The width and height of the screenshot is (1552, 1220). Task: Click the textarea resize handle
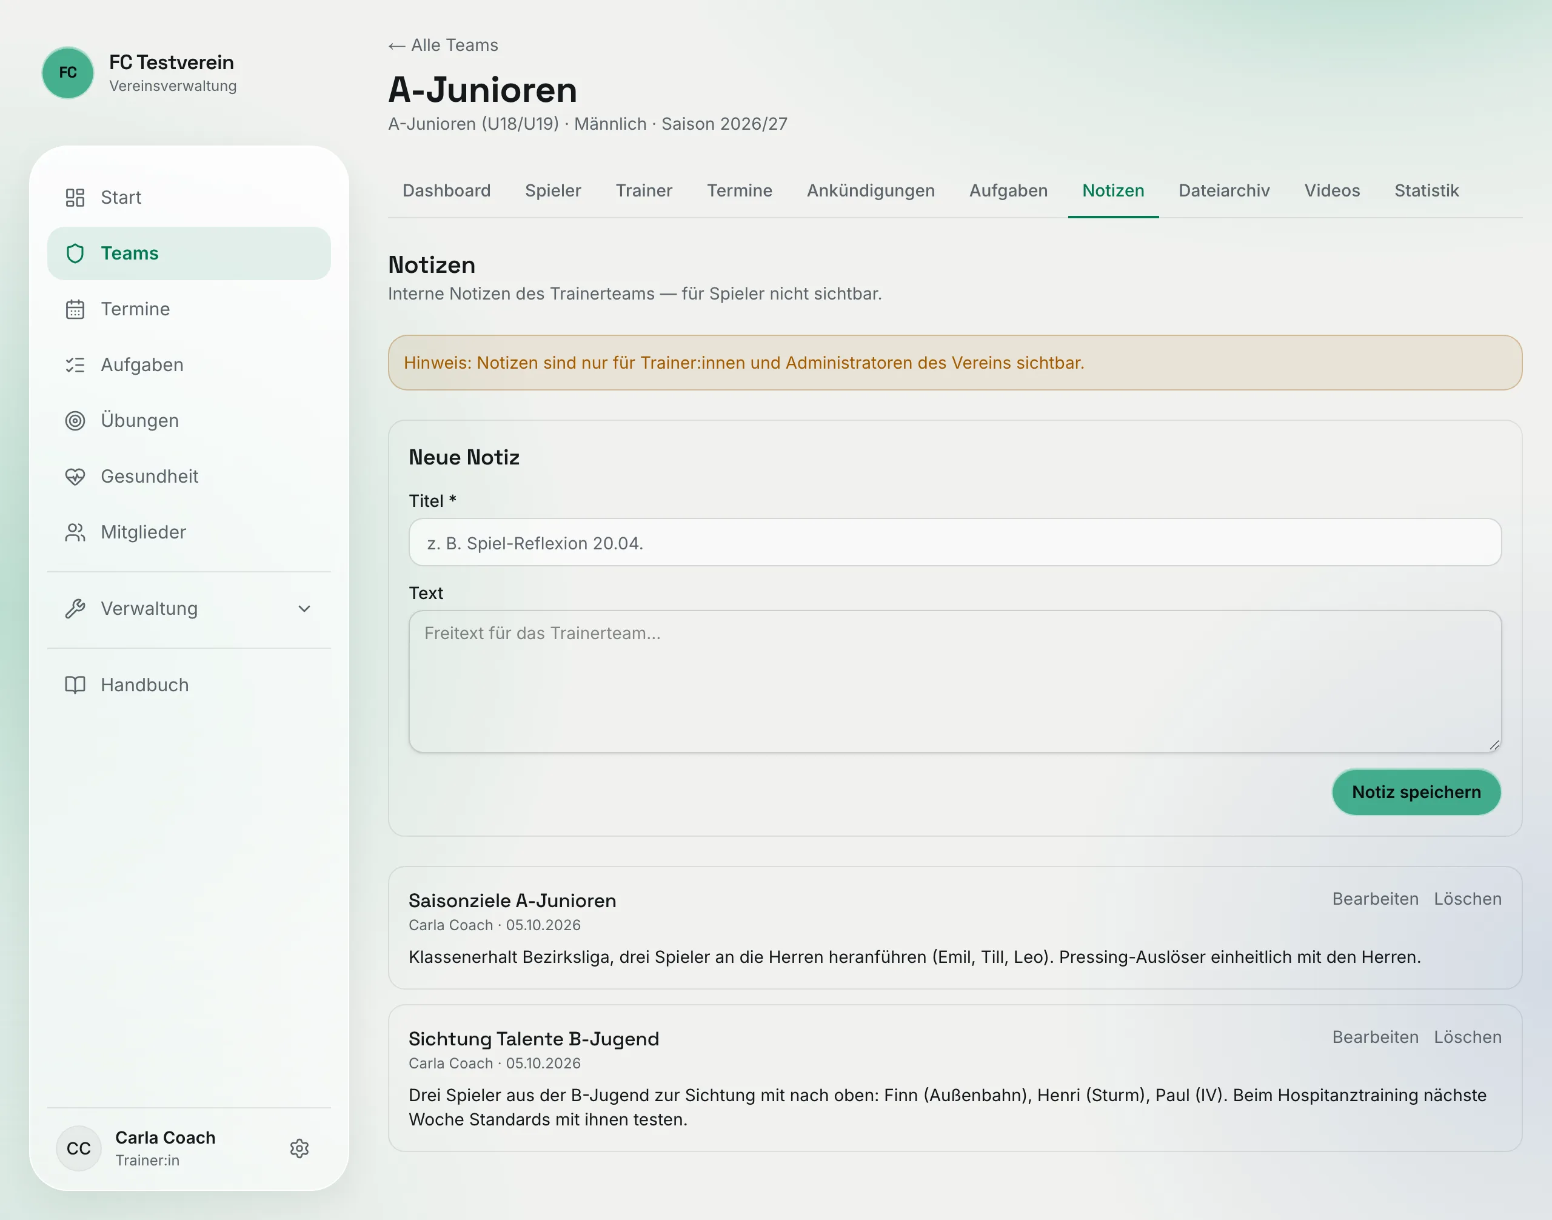[1494, 745]
